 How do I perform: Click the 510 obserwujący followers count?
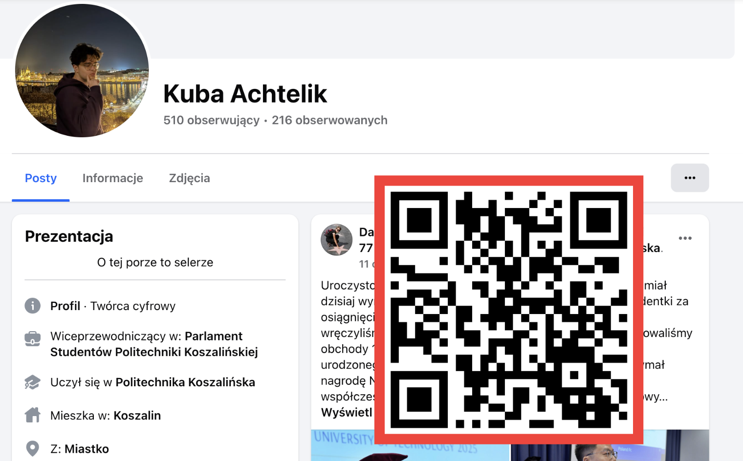211,120
